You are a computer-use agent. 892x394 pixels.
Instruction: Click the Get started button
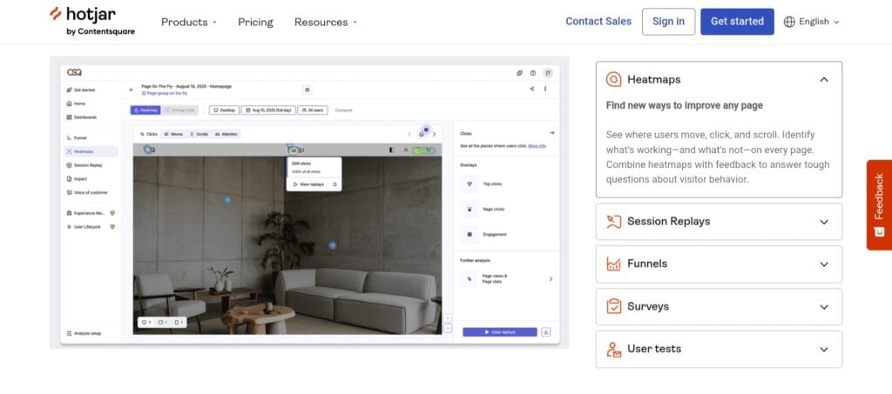click(737, 22)
